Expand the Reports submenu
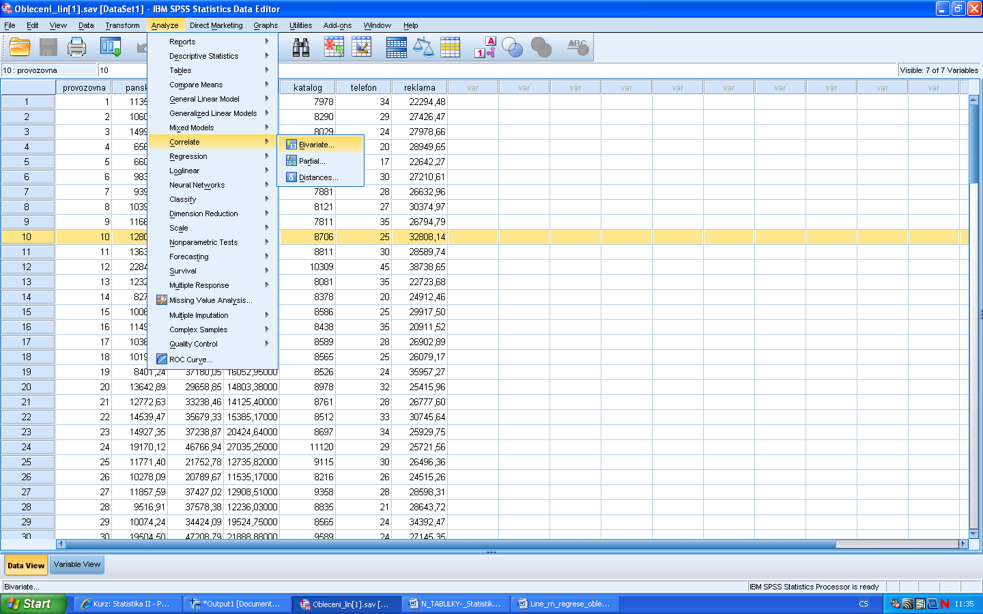 click(x=212, y=42)
